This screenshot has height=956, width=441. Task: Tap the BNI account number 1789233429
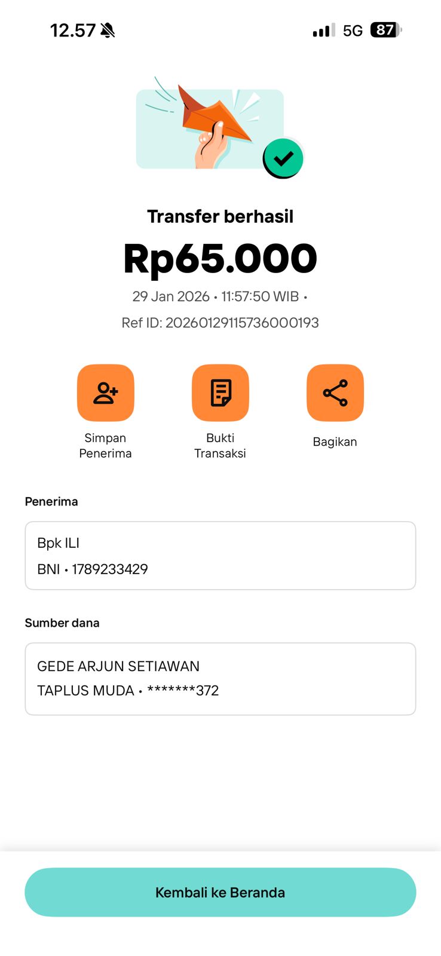coord(110,569)
